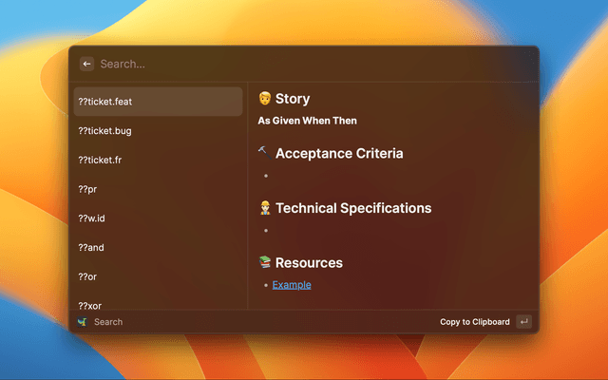Viewport: 608px width, 380px height.
Task: Open the Example link under Resources
Action: tap(292, 285)
